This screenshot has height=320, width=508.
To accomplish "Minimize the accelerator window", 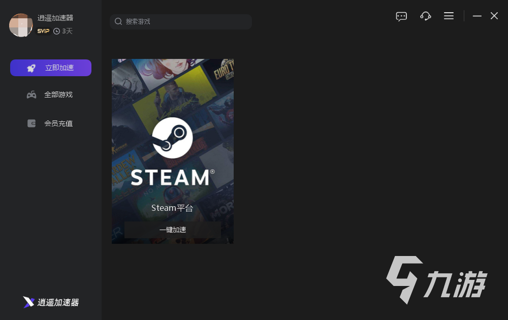I will point(477,16).
